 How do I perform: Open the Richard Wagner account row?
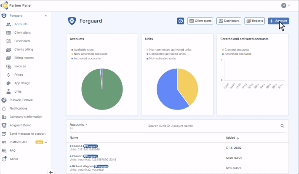[177, 168]
